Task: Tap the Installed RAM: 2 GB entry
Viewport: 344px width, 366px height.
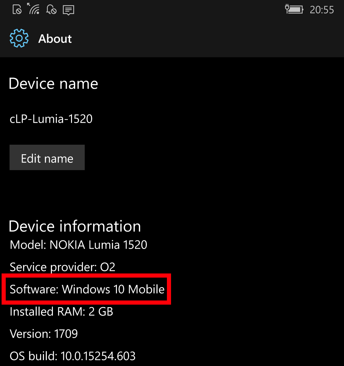Action: click(x=61, y=312)
